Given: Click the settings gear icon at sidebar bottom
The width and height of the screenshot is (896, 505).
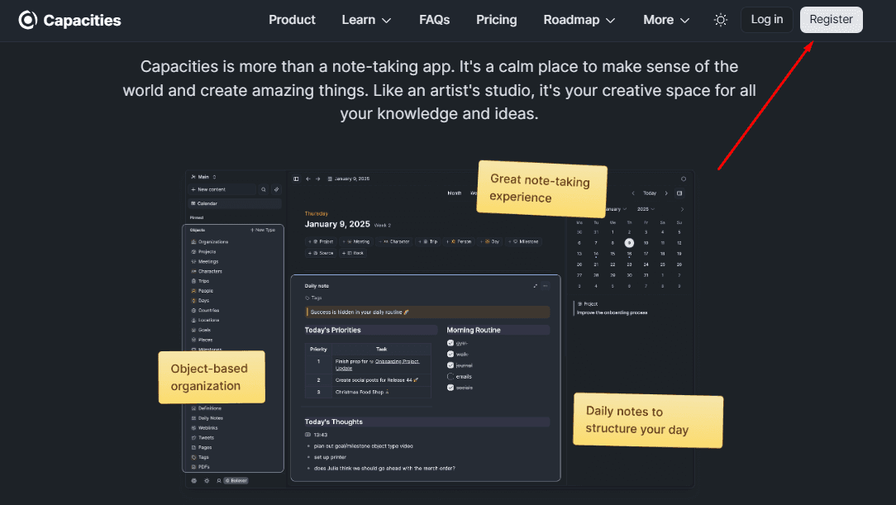Looking at the screenshot, I should (193, 481).
